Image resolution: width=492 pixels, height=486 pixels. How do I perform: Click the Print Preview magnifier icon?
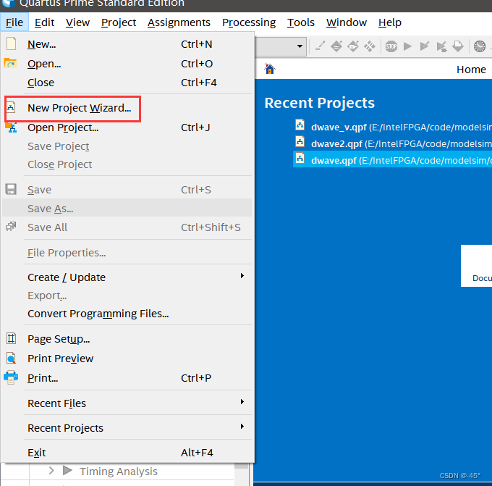(x=12, y=358)
